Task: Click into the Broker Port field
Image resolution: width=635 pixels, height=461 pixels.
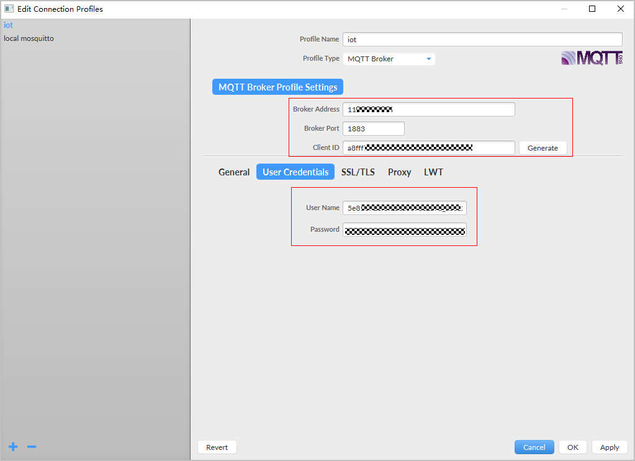Action: coord(374,129)
